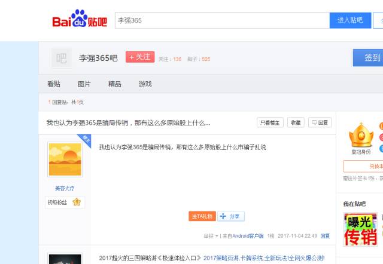
Task: Go to the 游戏 tab
Action: coord(145,84)
